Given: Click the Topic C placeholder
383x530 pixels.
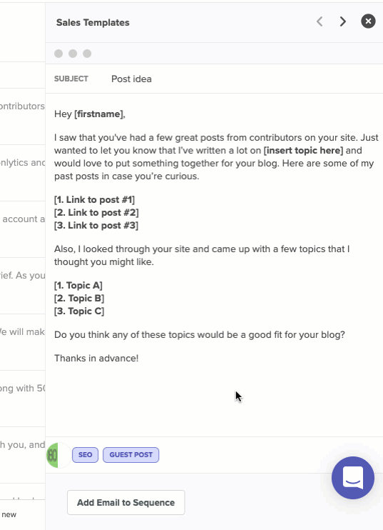Looking at the screenshot, I should click(79, 311).
